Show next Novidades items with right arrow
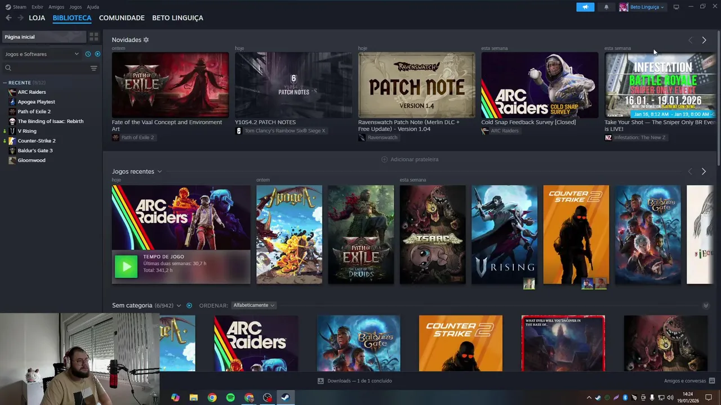This screenshot has width=721, height=405. pyautogui.click(x=704, y=40)
